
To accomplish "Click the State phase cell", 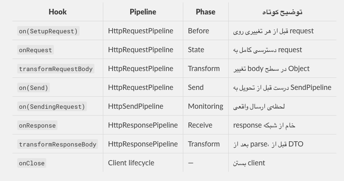I will (x=196, y=50).
